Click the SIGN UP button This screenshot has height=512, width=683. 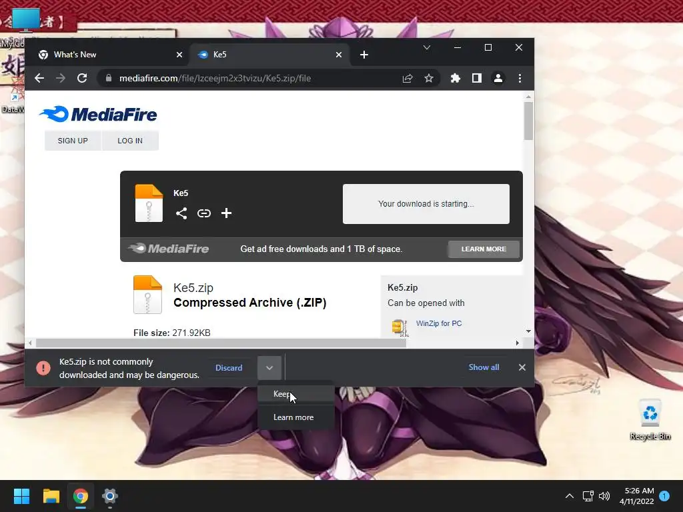click(x=73, y=141)
